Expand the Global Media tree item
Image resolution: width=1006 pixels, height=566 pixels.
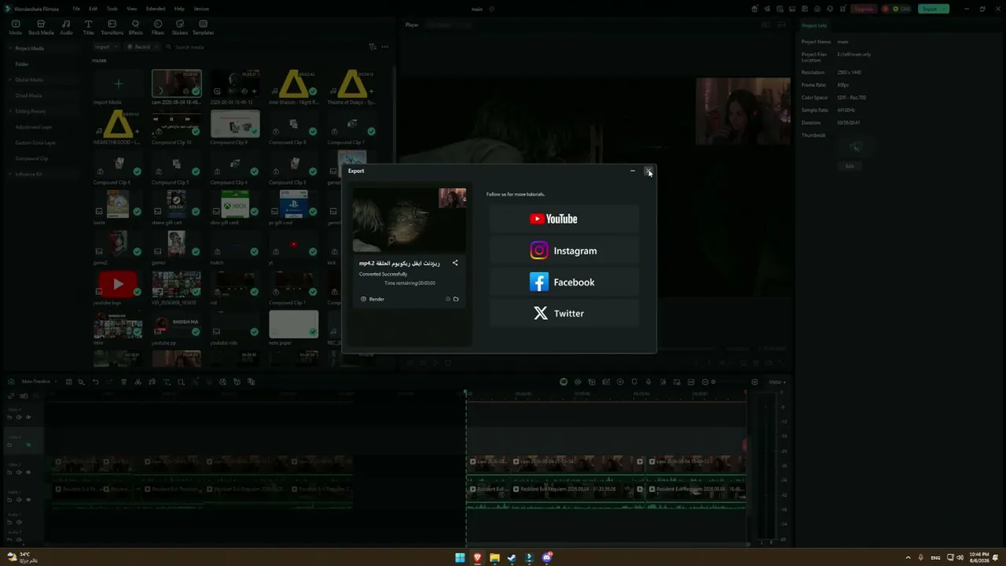pos(10,80)
